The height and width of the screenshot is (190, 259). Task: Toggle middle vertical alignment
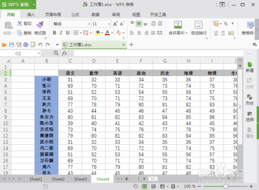(x=139, y=24)
